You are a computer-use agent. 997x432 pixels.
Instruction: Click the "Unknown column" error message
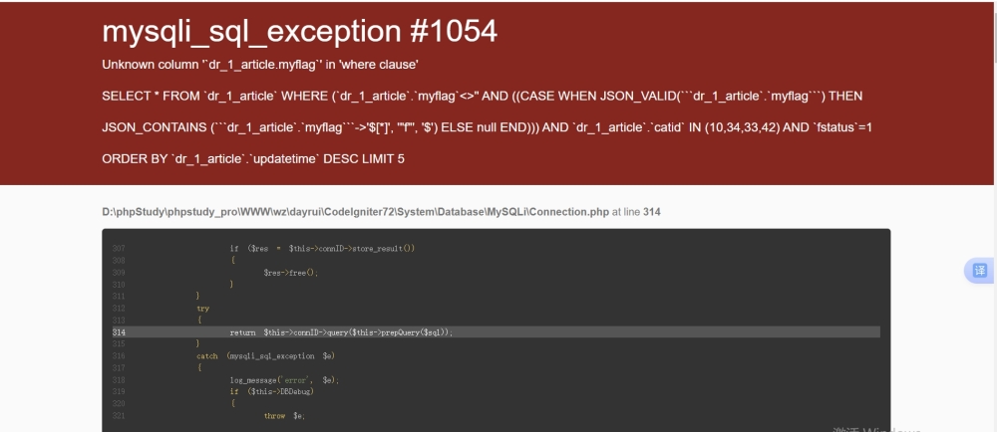point(260,65)
